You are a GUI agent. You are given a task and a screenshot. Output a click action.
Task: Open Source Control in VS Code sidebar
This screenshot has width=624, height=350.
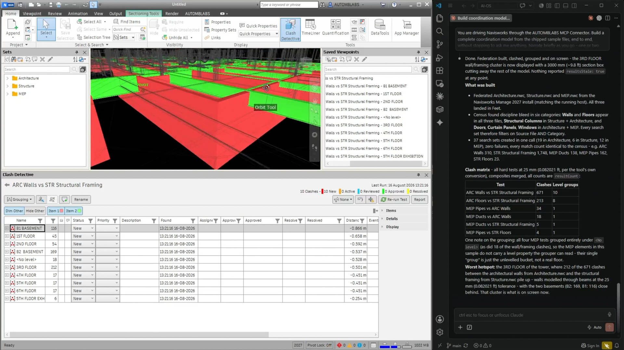point(440,44)
